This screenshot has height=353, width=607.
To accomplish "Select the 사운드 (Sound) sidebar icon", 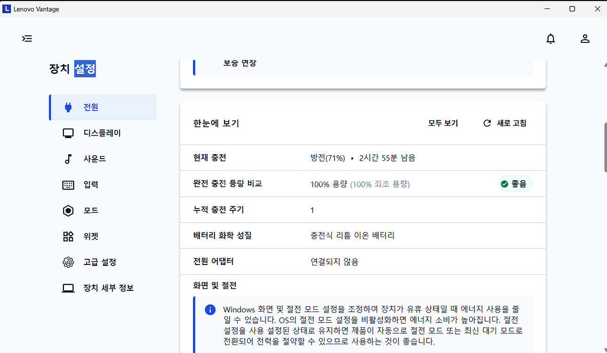I will (68, 159).
